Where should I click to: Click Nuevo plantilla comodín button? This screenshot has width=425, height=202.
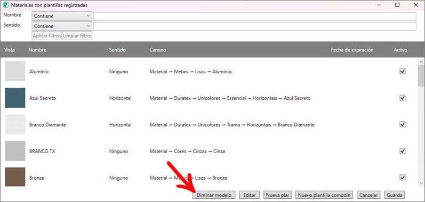(324, 195)
